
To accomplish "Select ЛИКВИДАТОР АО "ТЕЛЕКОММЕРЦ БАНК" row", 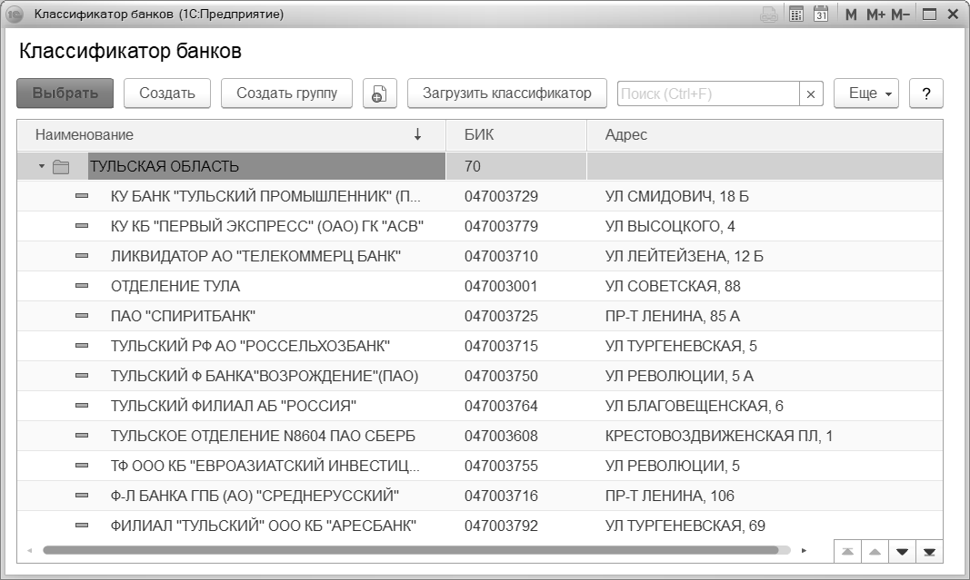I will 480,256.
